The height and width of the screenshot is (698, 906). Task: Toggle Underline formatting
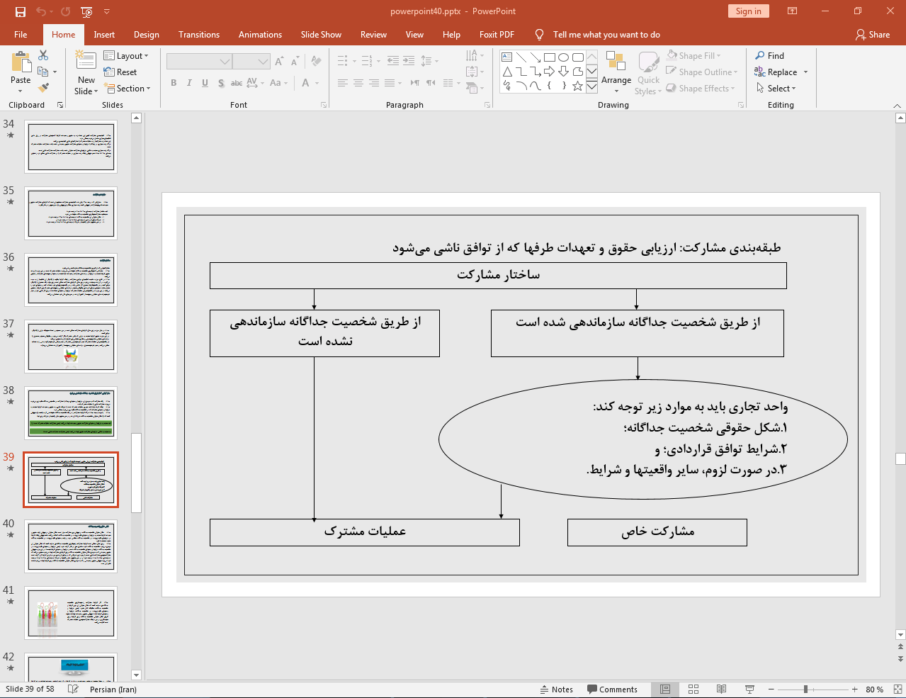tap(205, 83)
